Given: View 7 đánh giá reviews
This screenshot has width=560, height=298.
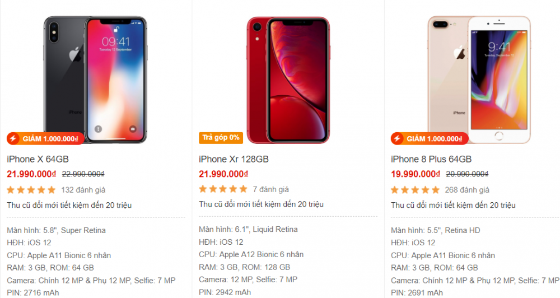Looking at the screenshot, I should 270,189.
